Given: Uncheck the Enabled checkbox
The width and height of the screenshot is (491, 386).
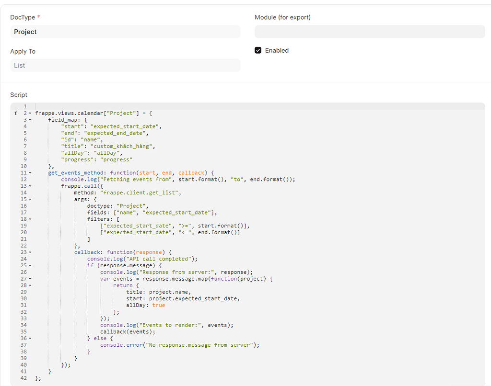Looking at the screenshot, I should (258, 50).
